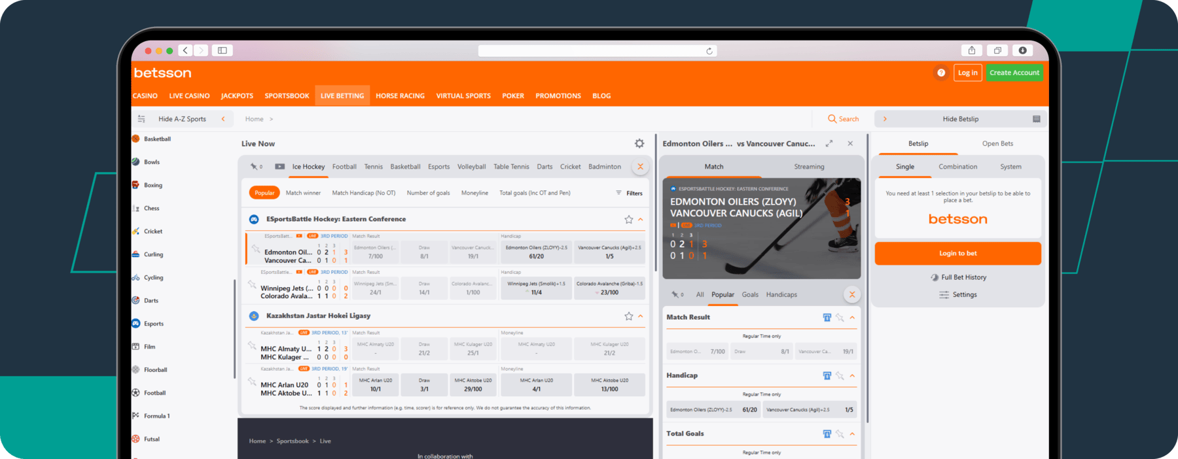
Task: Click the Boxing glove icon in sidebar
Action: [136, 185]
